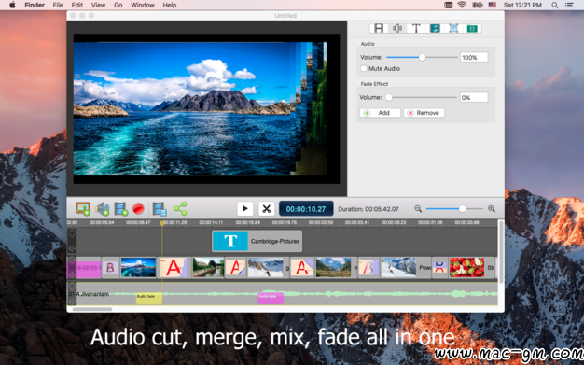This screenshot has height=365, width=584.
Task: Open the audio speaker tab in inspector
Action: click(397, 28)
